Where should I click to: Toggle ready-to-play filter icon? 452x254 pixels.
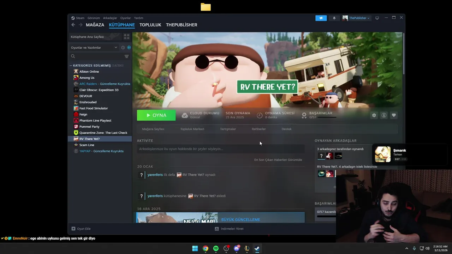[x=129, y=48]
